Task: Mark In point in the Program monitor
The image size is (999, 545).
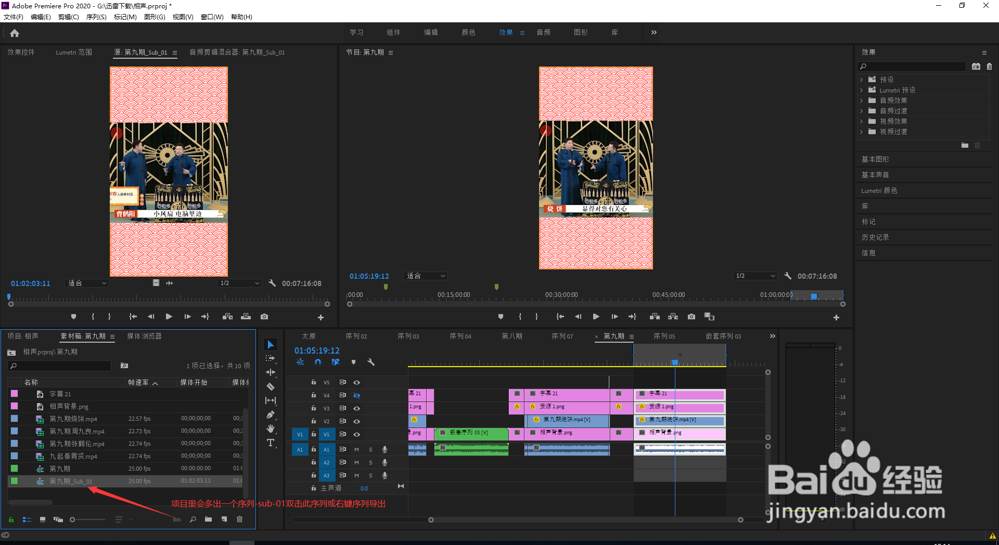Action: click(x=520, y=317)
